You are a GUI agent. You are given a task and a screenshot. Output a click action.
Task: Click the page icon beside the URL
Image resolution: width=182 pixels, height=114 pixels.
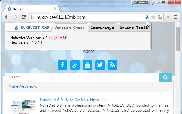click(33, 17)
